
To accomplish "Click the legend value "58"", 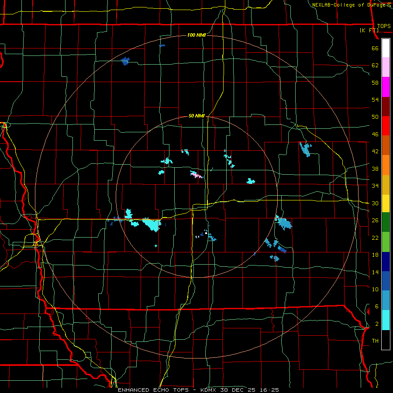I will tap(375, 83).
